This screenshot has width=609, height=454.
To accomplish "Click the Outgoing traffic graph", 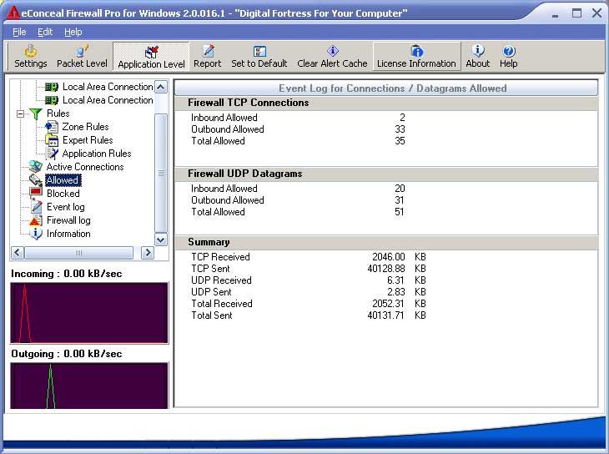I will click(x=89, y=386).
